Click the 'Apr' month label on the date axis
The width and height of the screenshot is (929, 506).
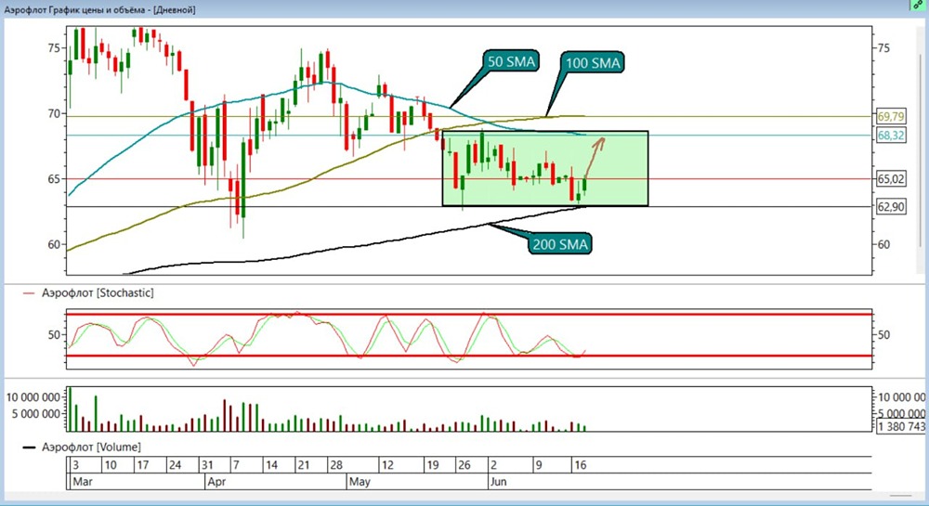click(x=216, y=482)
